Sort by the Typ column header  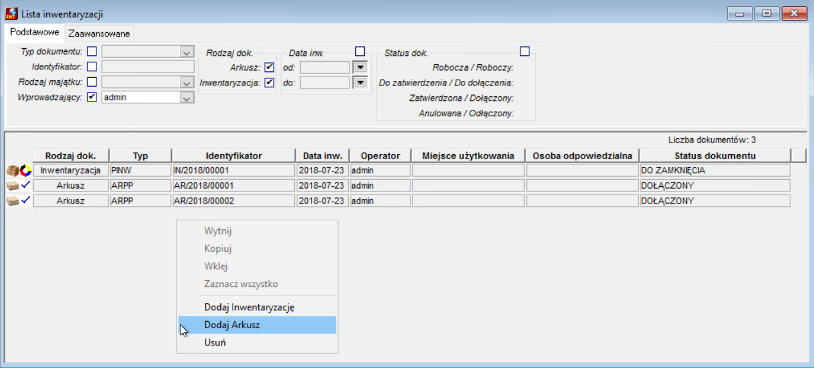point(141,155)
